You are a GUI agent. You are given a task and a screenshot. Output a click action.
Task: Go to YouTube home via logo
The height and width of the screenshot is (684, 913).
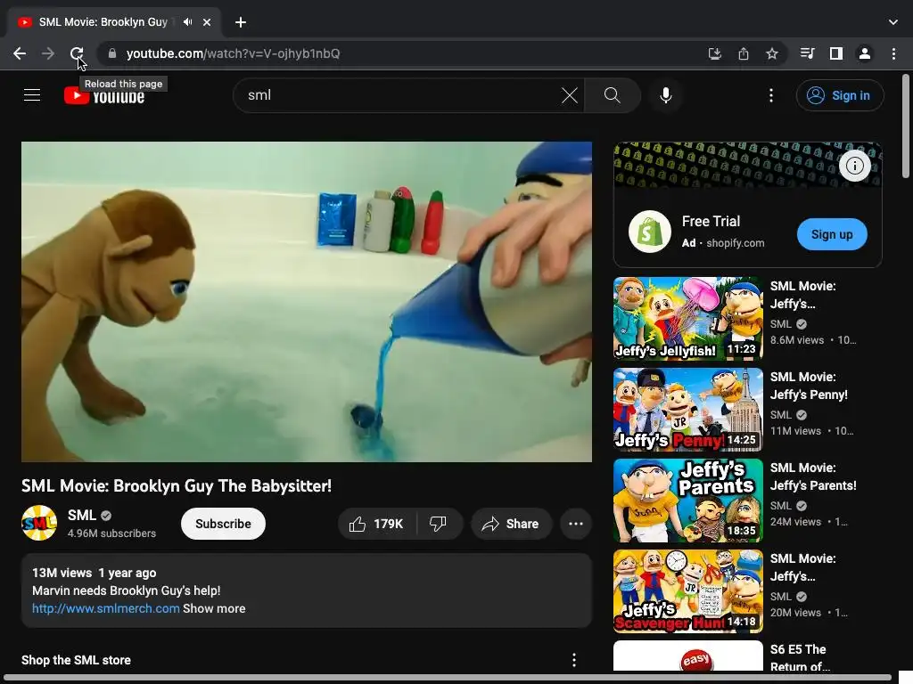(104, 95)
